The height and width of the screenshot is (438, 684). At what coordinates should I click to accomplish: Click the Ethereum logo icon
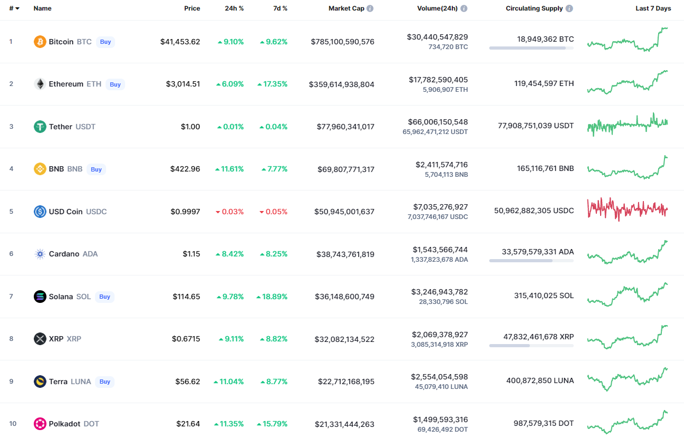click(x=40, y=84)
